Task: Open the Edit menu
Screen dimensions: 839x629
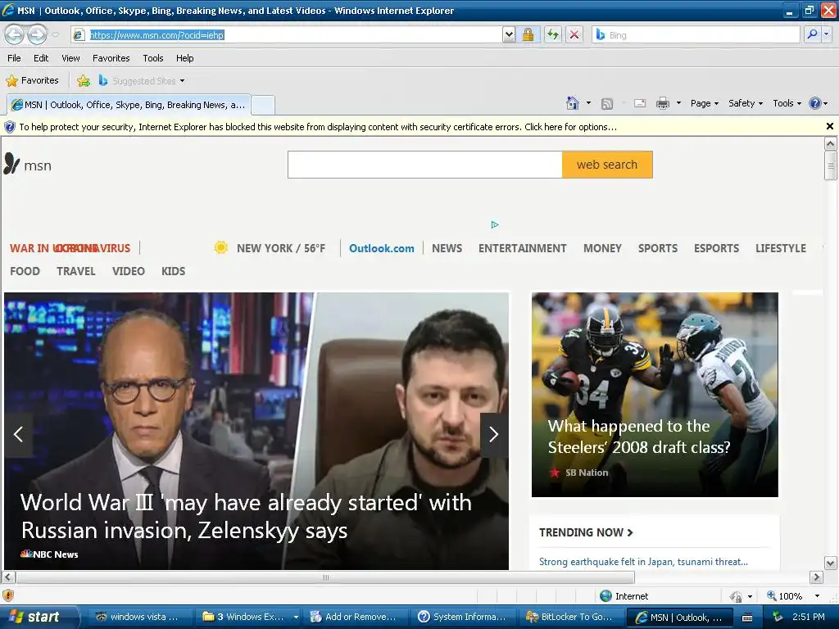Action: [41, 58]
